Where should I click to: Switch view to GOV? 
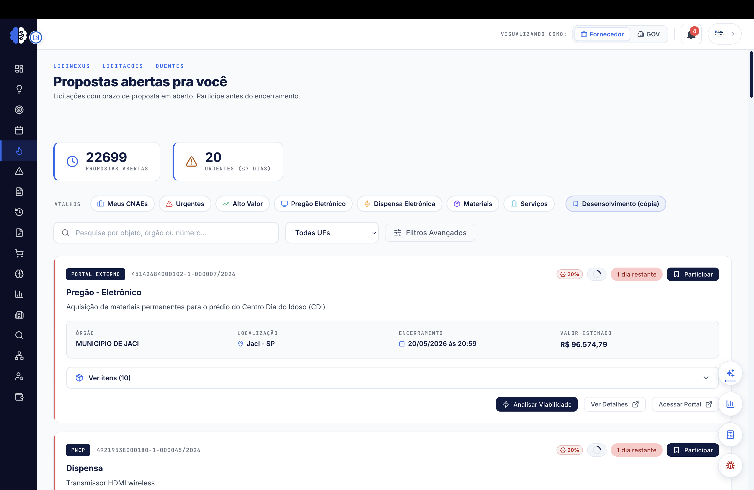click(649, 34)
